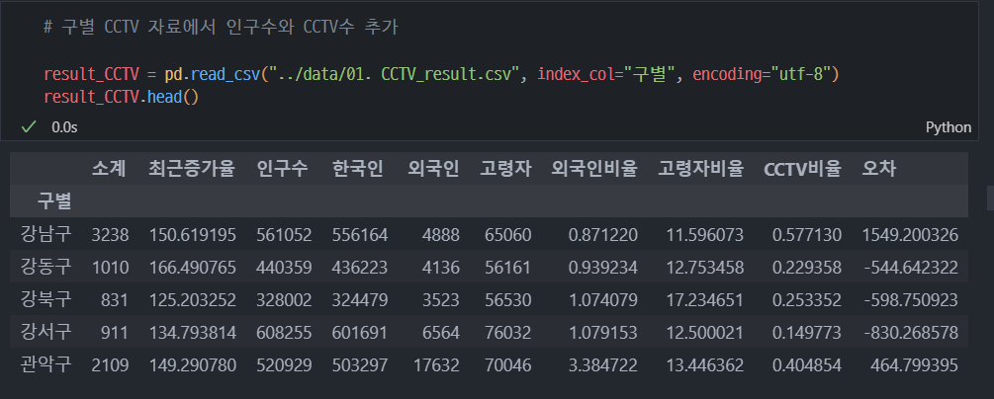This screenshot has width=994, height=399.
Task: Click the vertical scrollbar at right edge
Action: point(990,198)
